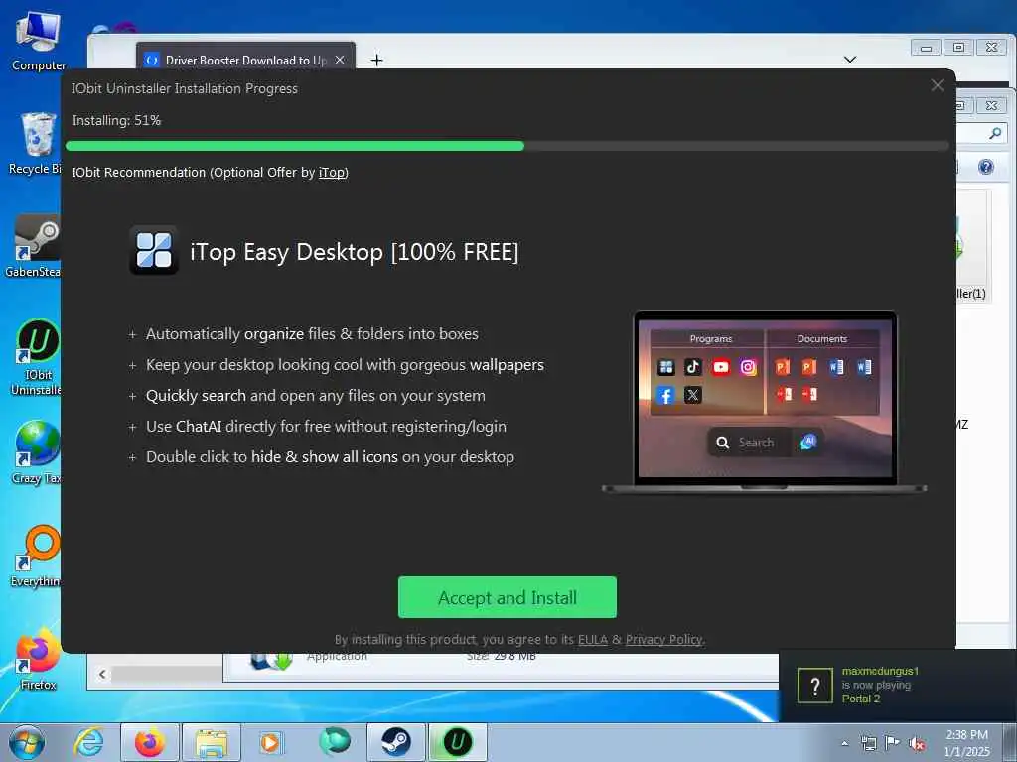Close the IObit installer offer dialog
1017x762 pixels.
point(938,85)
